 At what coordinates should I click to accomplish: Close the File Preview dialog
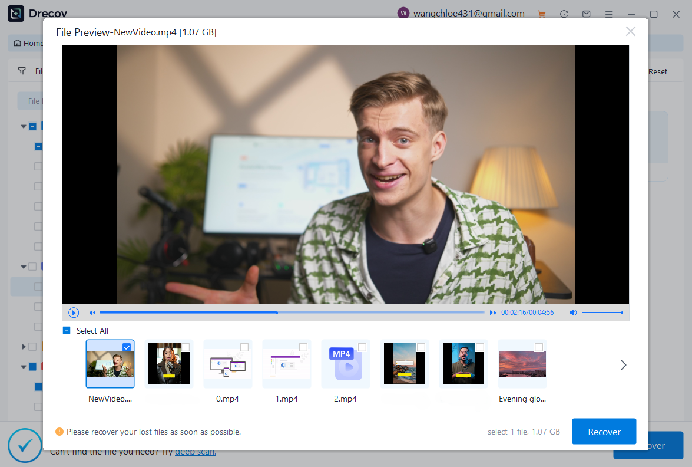[x=630, y=32]
